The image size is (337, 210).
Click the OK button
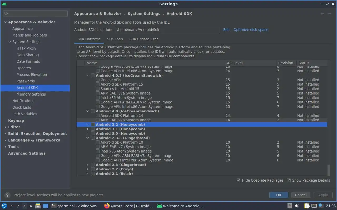(279, 195)
